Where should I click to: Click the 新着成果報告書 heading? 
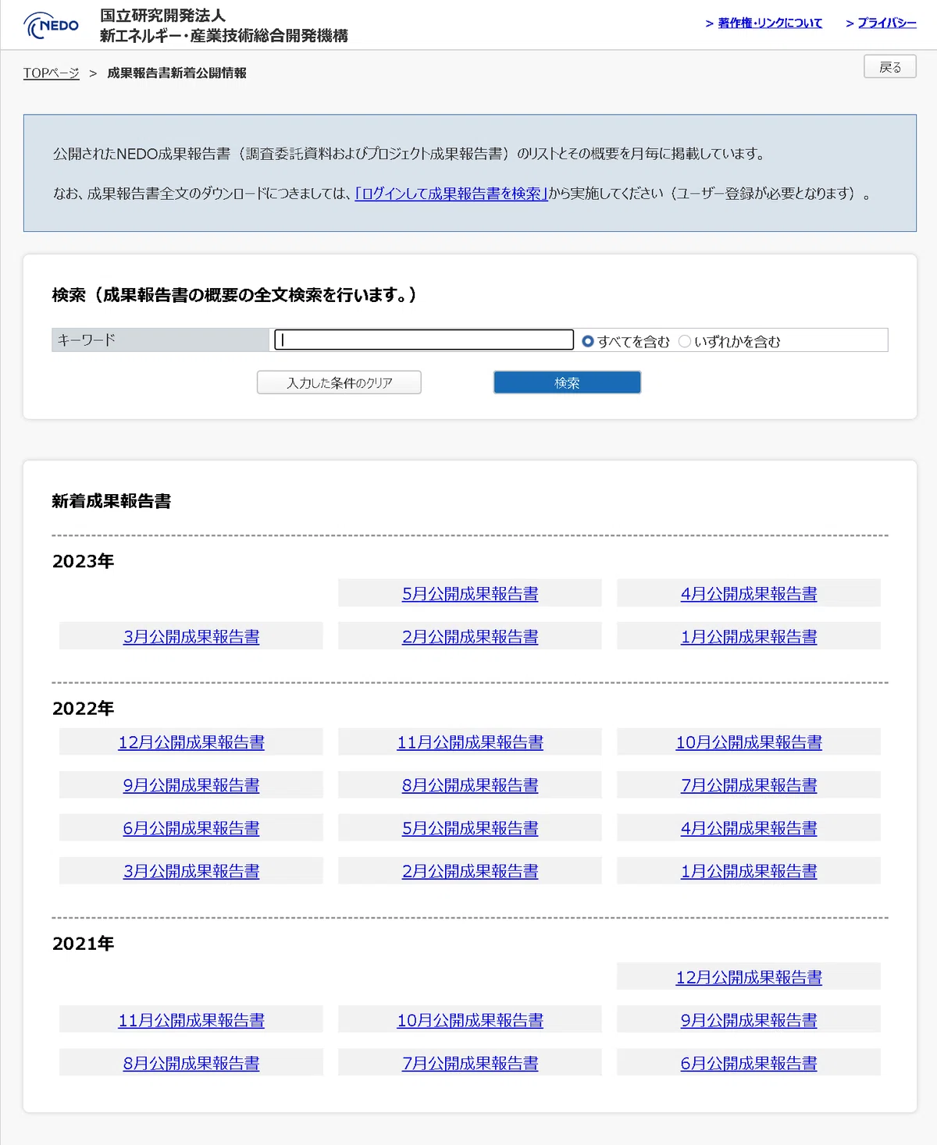pos(112,501)
